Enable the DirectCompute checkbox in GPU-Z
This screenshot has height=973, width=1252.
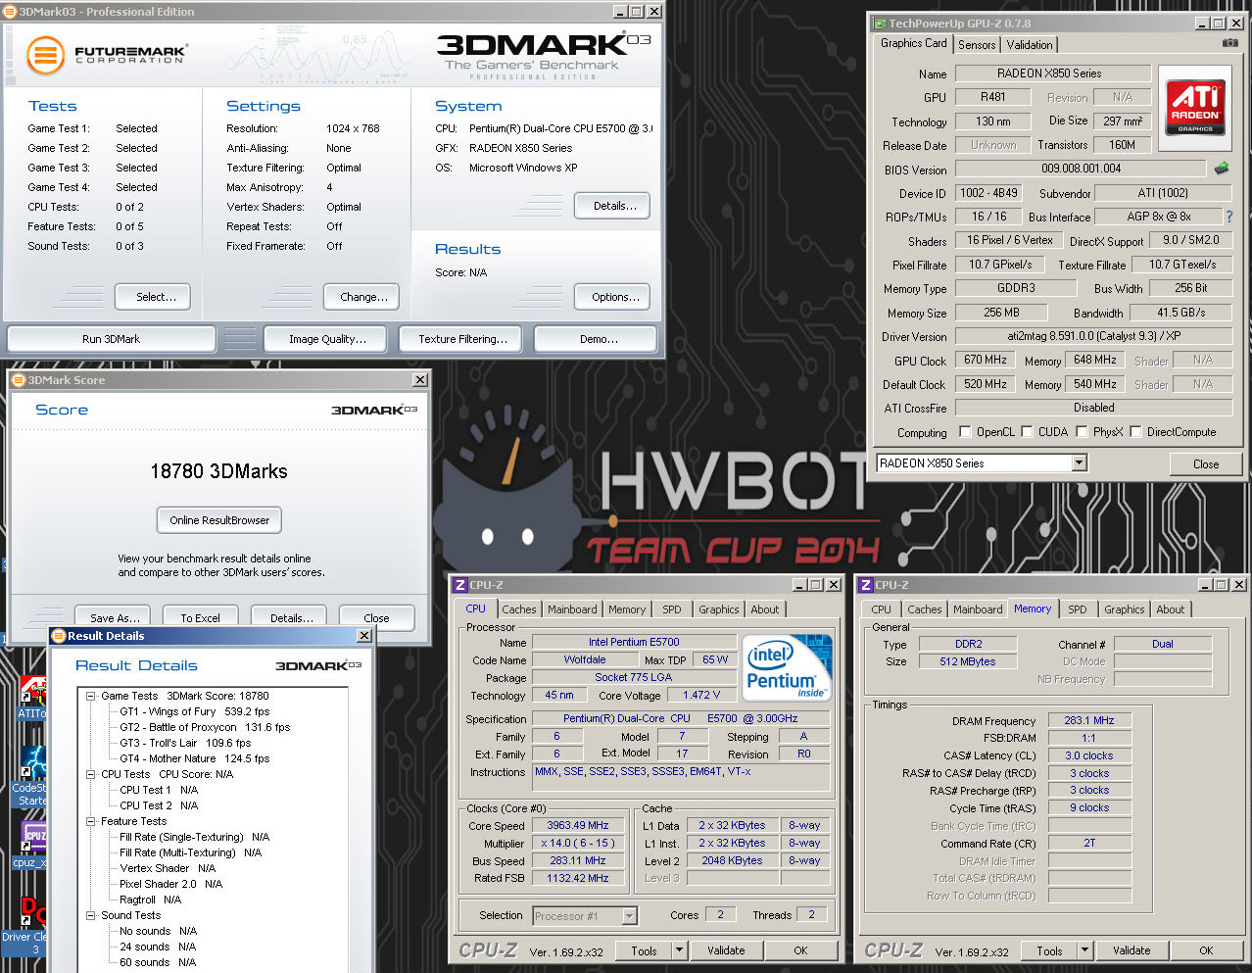(1135, 431)
